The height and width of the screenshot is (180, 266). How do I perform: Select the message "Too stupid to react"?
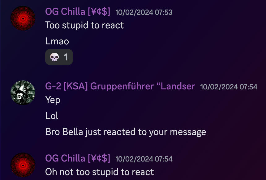click(x=84, y=25)
